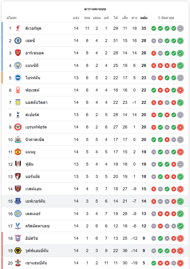Click the Arsenal club crest icon
190x269 pixels.
tap(18, 53)
